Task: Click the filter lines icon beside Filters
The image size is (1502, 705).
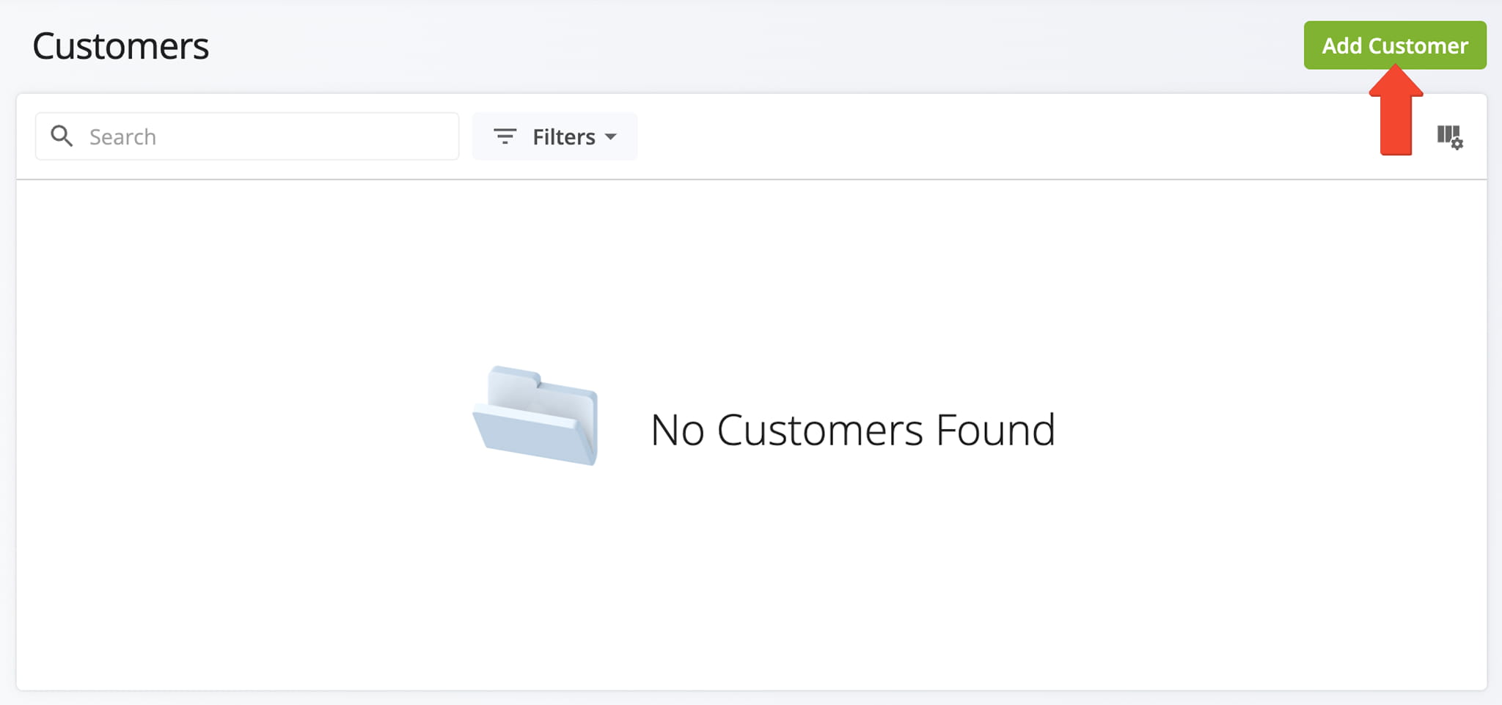Action: 505,136
